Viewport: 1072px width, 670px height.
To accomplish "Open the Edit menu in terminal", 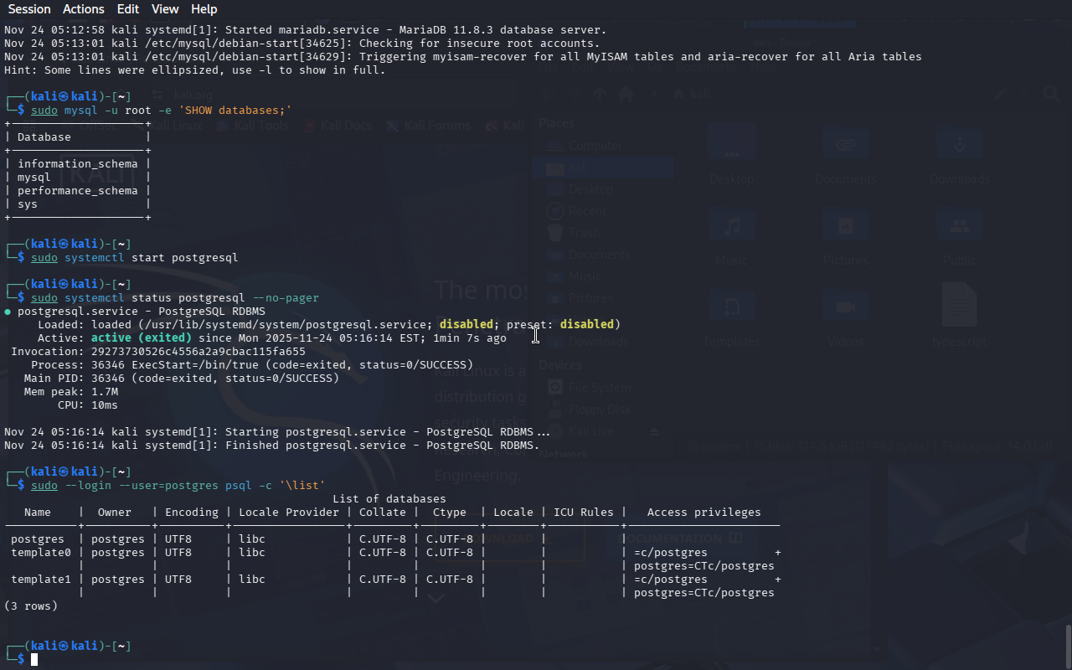I will (128, 9).
